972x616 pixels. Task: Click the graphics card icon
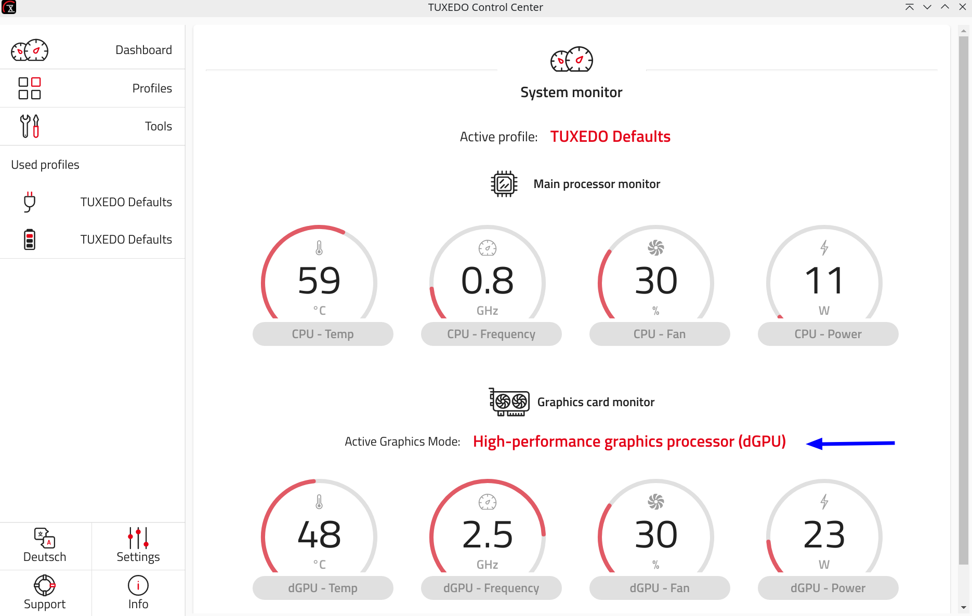tap(509, 402)
